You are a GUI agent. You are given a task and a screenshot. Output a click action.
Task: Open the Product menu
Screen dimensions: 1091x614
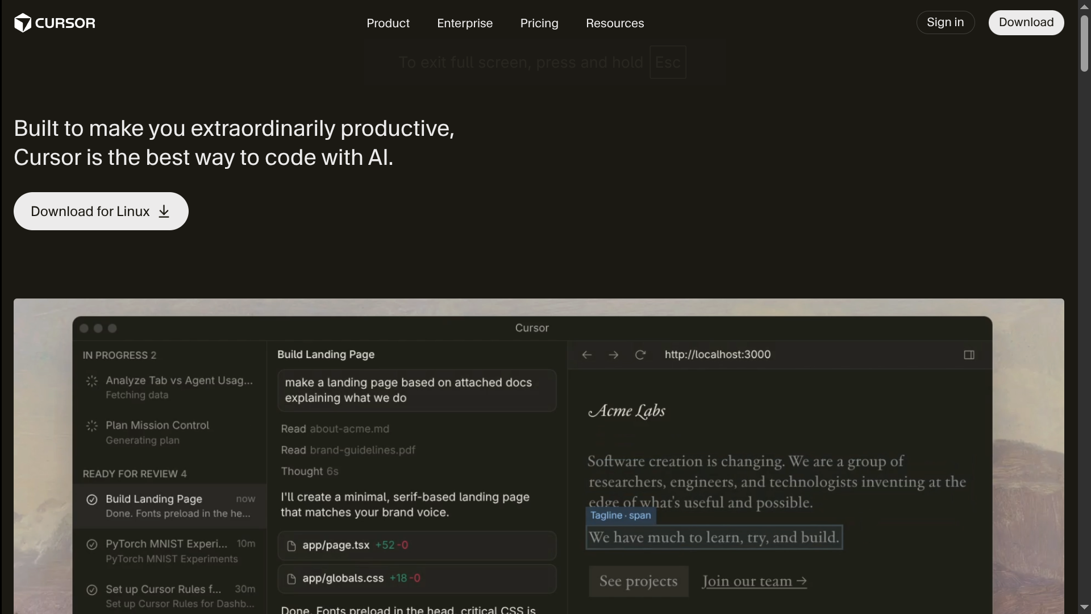388,23
